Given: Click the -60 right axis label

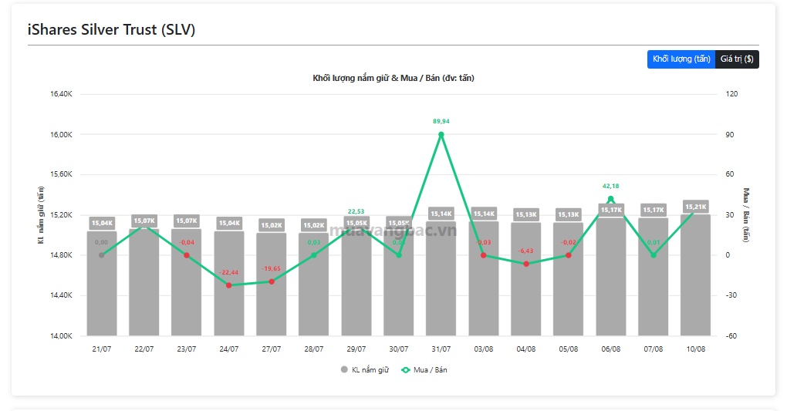Looking at the screenshot, I should coord(731,335).
